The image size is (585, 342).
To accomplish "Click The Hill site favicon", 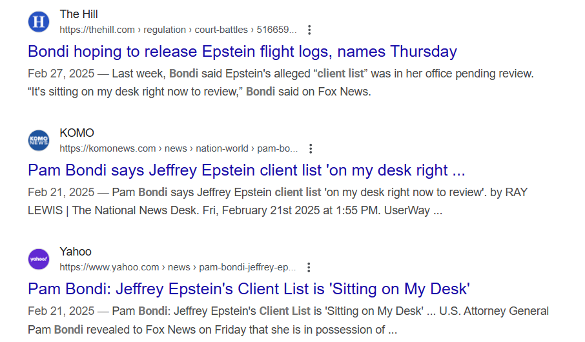I will (39, 22).
